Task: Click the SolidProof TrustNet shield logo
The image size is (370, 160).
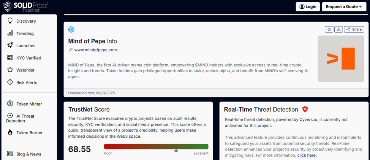Action: coord(8,6)
